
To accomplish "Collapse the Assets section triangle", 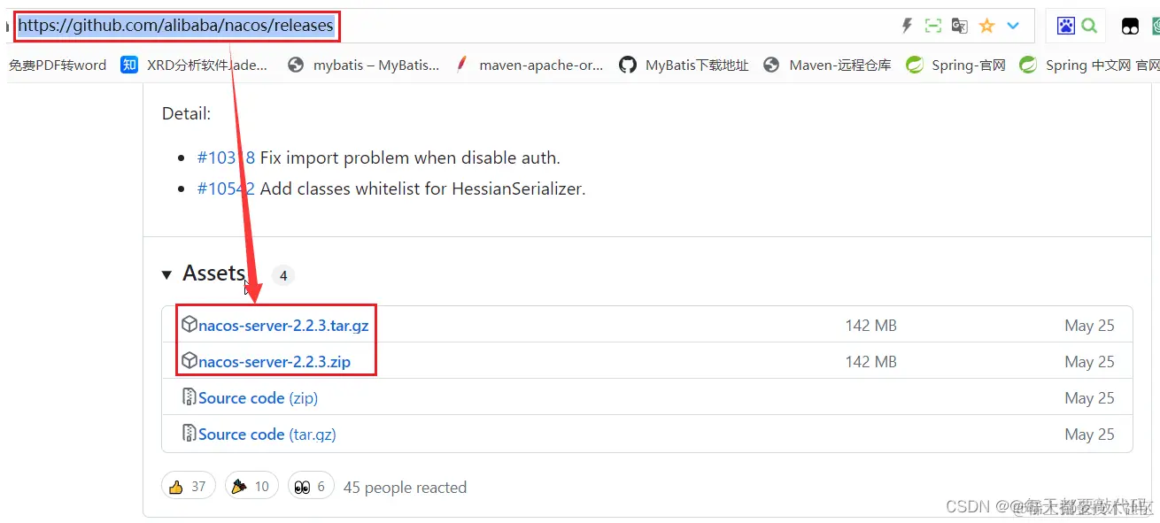I will [x=166, y=275].
